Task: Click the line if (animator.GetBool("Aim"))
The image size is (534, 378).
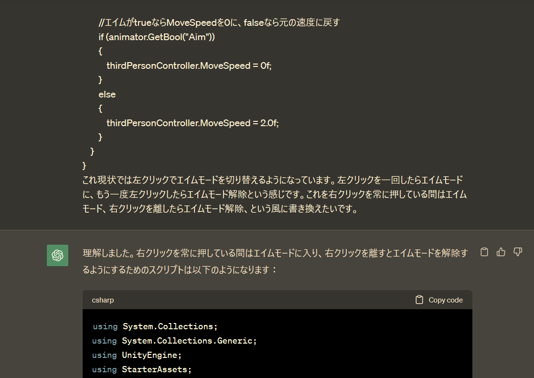Action: coord(157,37)
